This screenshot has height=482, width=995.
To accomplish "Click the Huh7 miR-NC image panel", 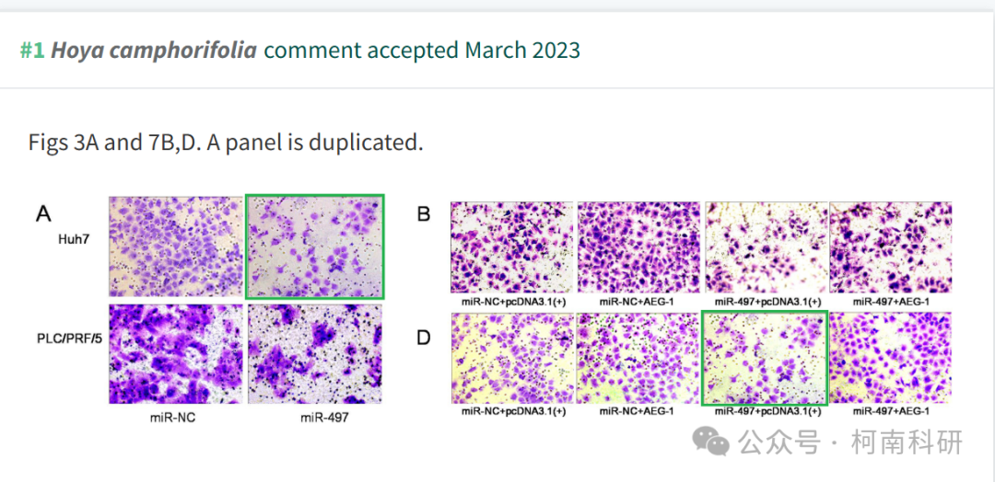I will tap(176, 247).
